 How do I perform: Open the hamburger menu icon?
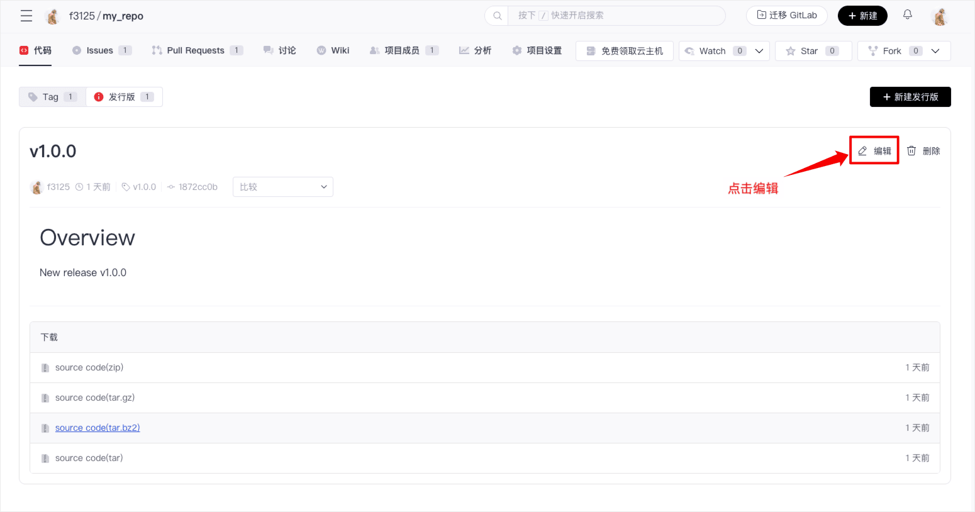[x=26, y=16]
